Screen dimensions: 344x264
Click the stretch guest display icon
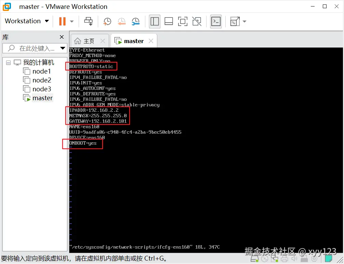click(x=235, y=22)
